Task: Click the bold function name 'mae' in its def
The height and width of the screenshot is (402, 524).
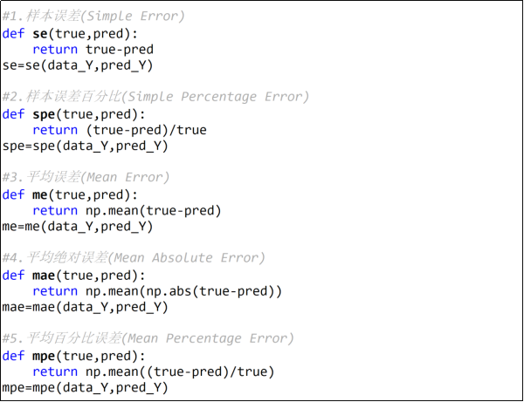Action: point(45,275)
